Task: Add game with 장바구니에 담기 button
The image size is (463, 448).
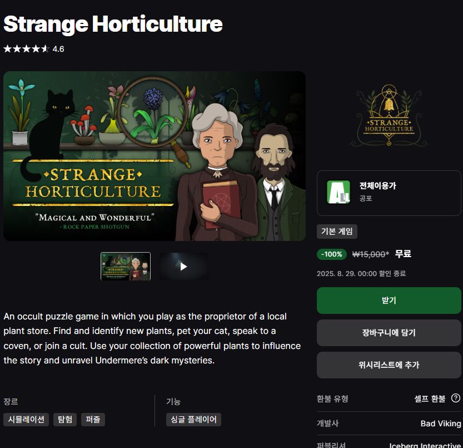Action: pyautogui.click(x=389, y=333)
